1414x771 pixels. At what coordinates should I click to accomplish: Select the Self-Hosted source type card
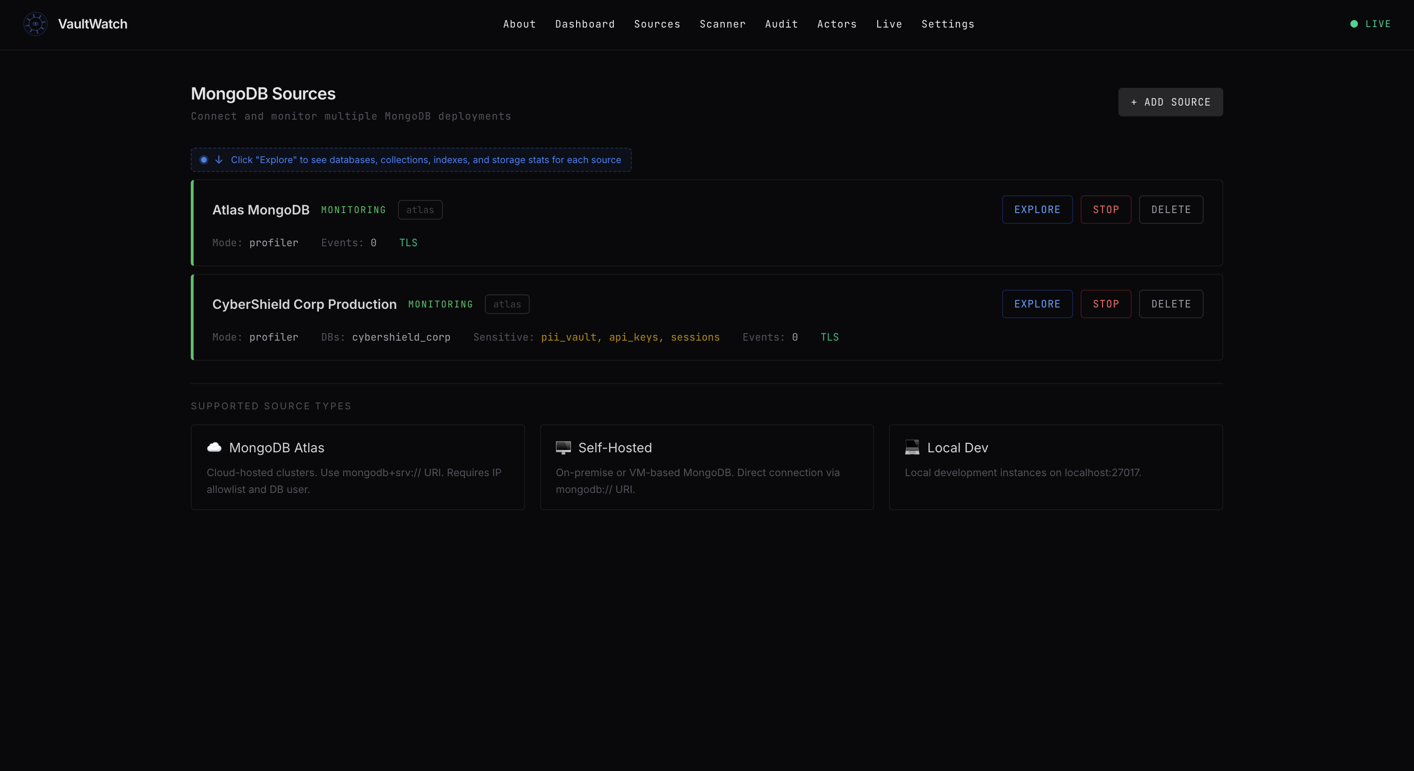[706, 467]
